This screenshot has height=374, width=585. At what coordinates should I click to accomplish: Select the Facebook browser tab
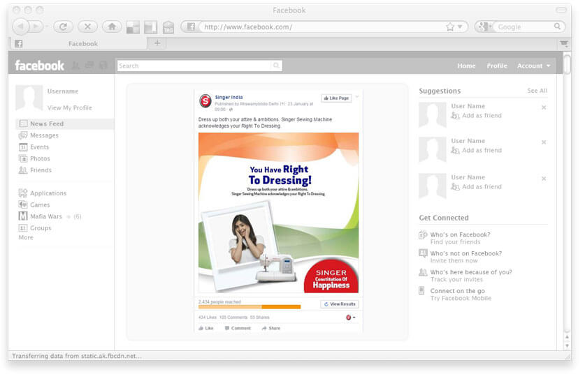78,43
